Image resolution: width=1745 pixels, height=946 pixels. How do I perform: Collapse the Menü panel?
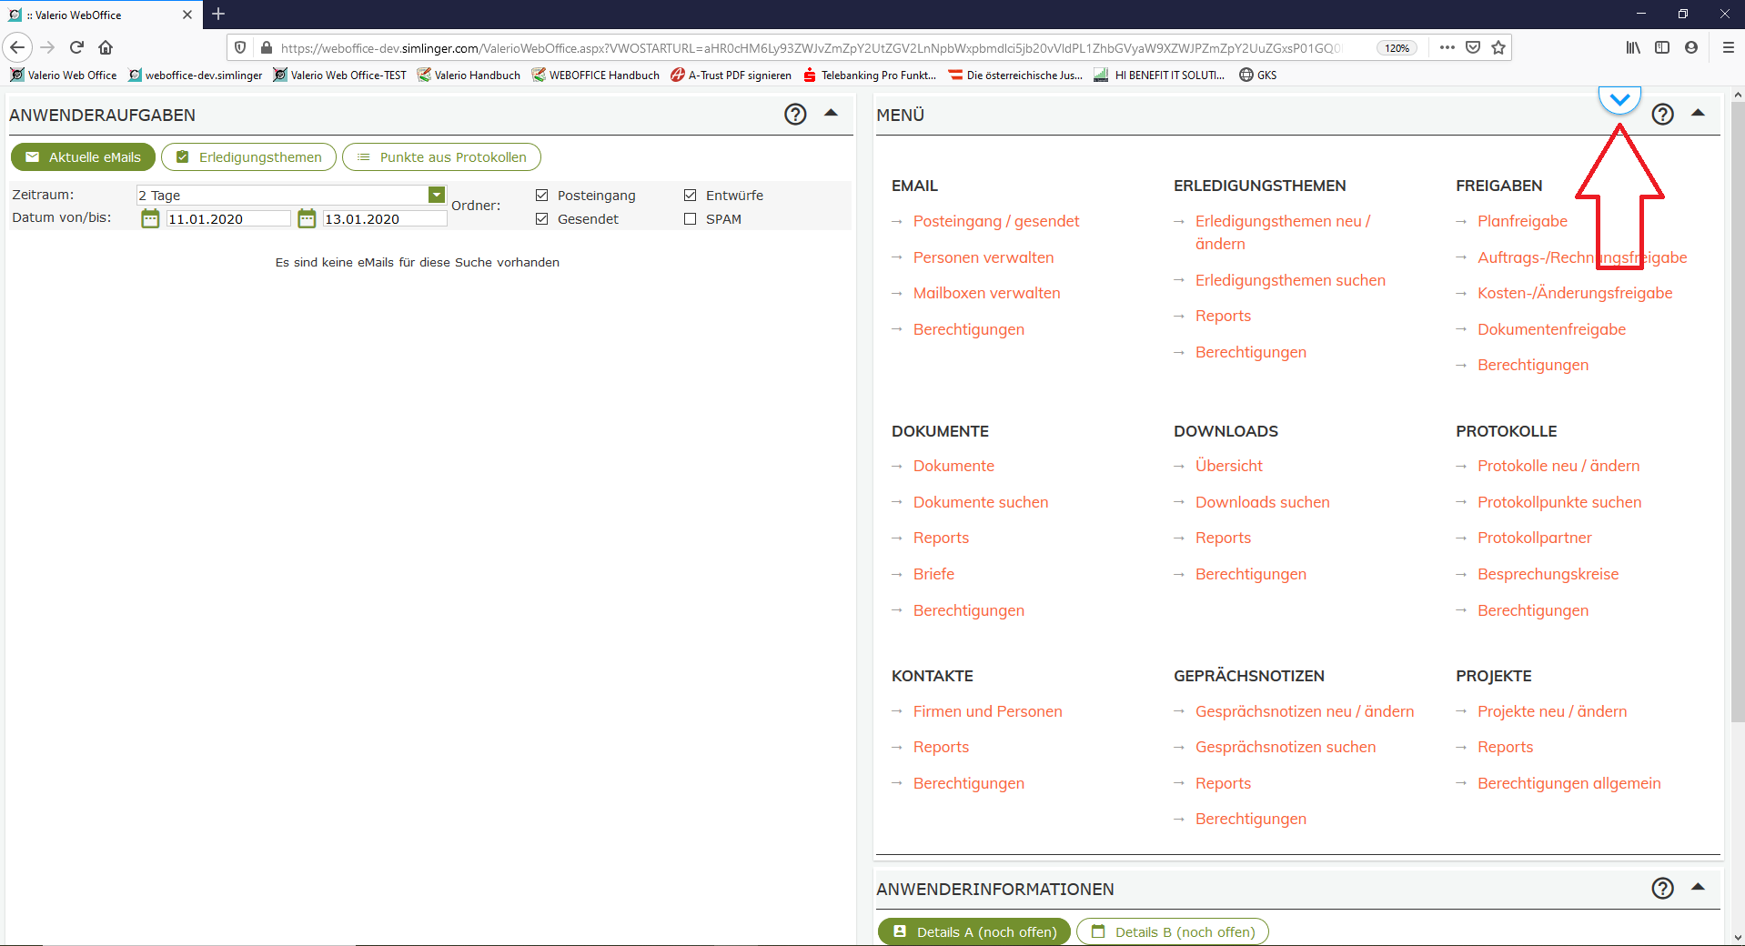pos(1698,114)
